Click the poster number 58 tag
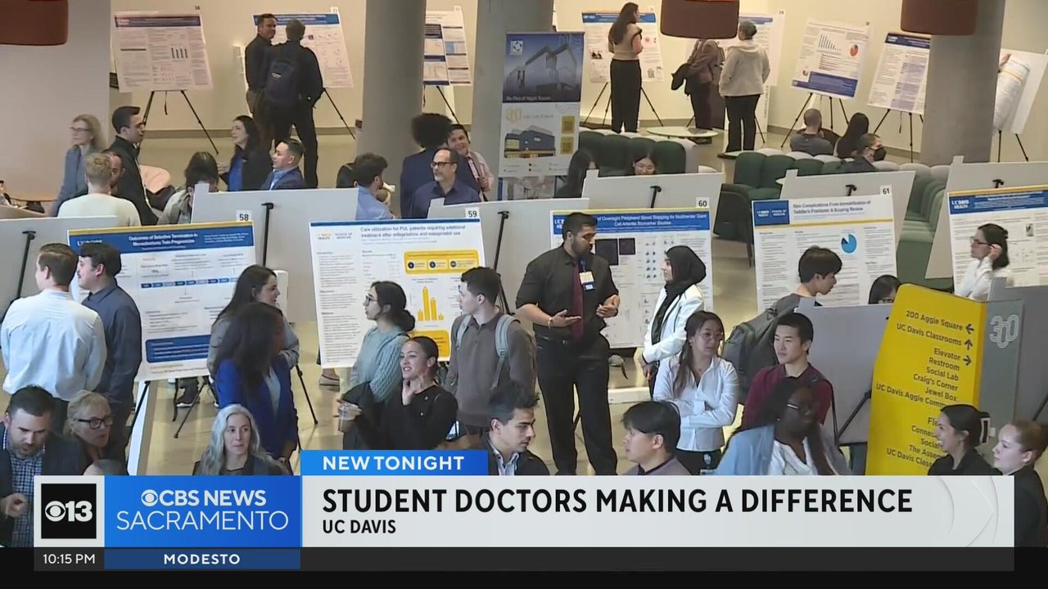Image resolution: width=1048 pixels, height=589 pixels. coord(243,216)
